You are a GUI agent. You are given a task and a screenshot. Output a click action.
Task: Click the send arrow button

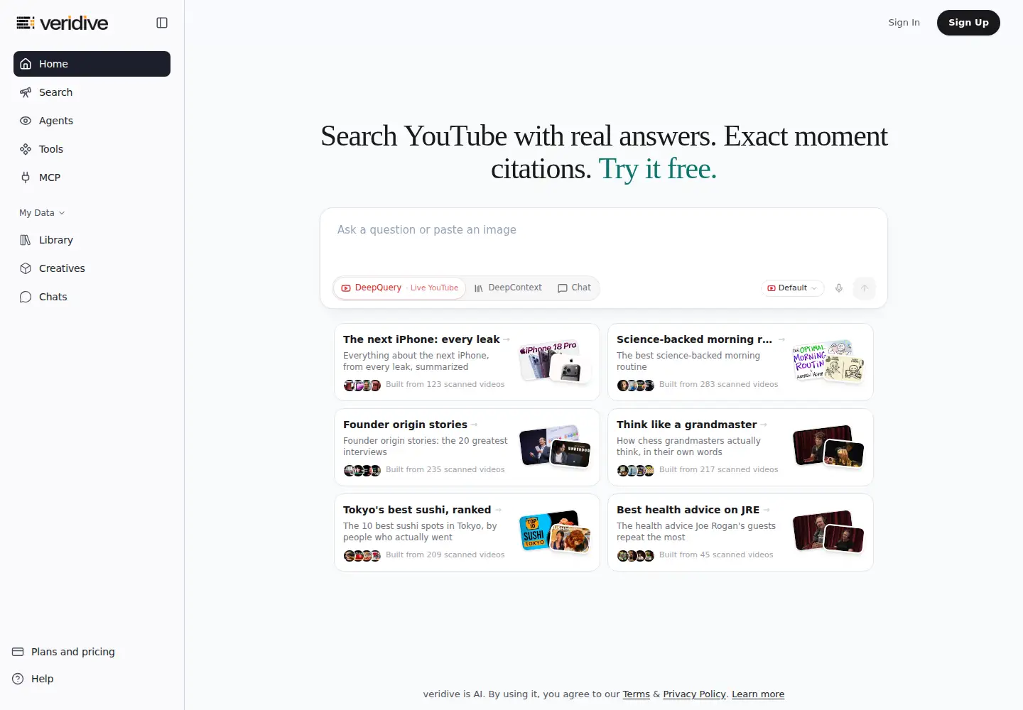[x=865, y=288]
